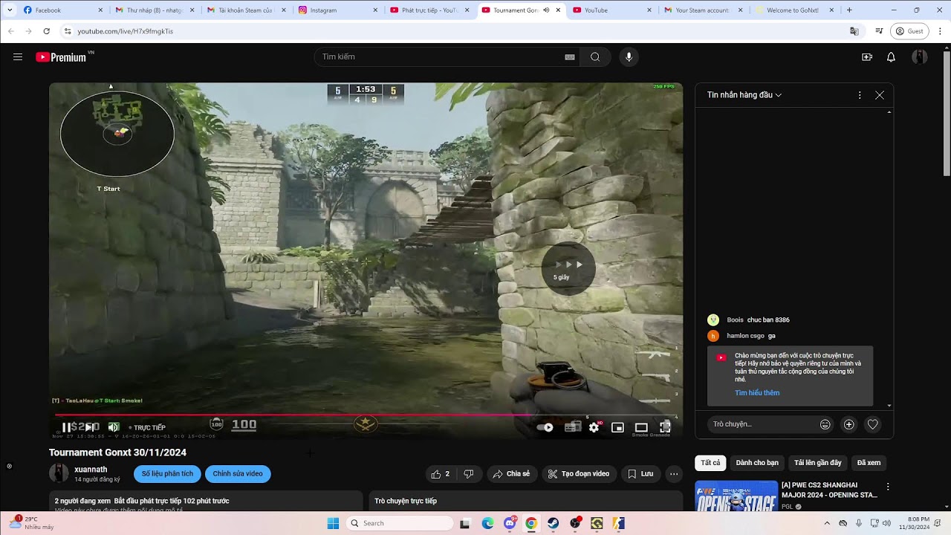The height and width of the screenshot is (535, 951).
Task: Open Chrome three-dot menu
Action: [940, 31]
